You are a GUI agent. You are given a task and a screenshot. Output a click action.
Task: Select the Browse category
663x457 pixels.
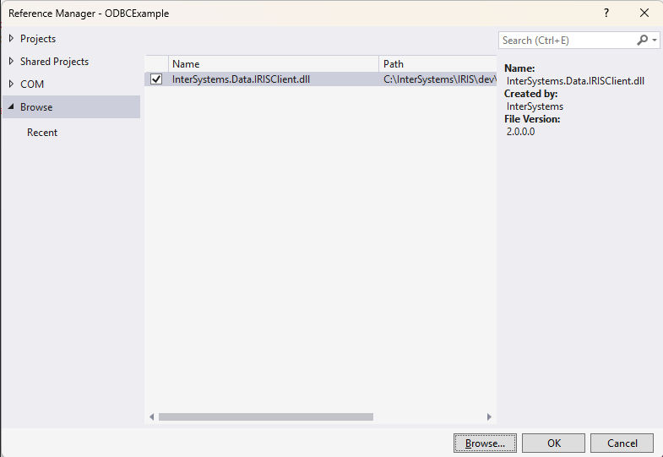71,107
